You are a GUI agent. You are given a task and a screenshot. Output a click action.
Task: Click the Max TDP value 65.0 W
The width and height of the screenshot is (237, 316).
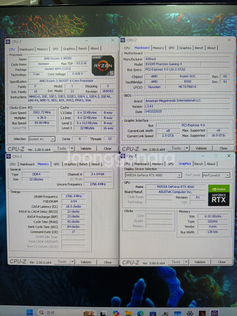(81, 63)
